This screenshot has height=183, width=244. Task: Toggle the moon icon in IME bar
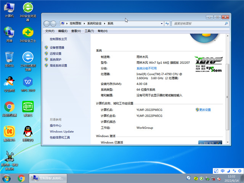(x=228, y=171)
